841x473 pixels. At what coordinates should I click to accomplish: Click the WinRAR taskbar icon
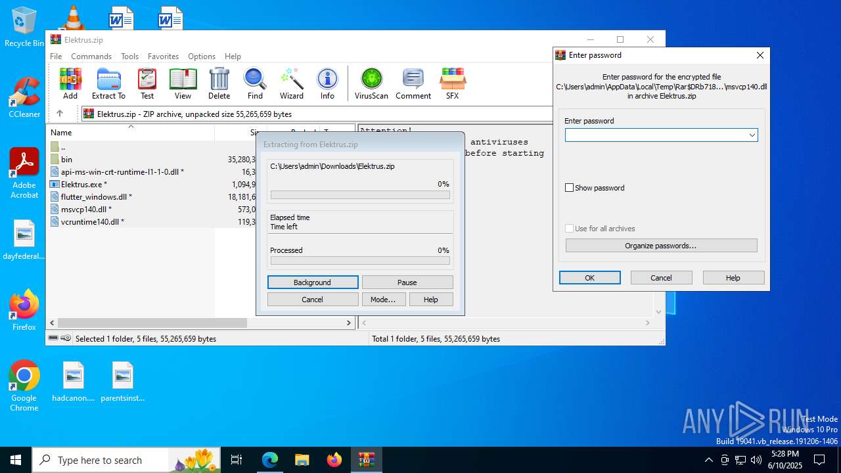tap(367, 460)
